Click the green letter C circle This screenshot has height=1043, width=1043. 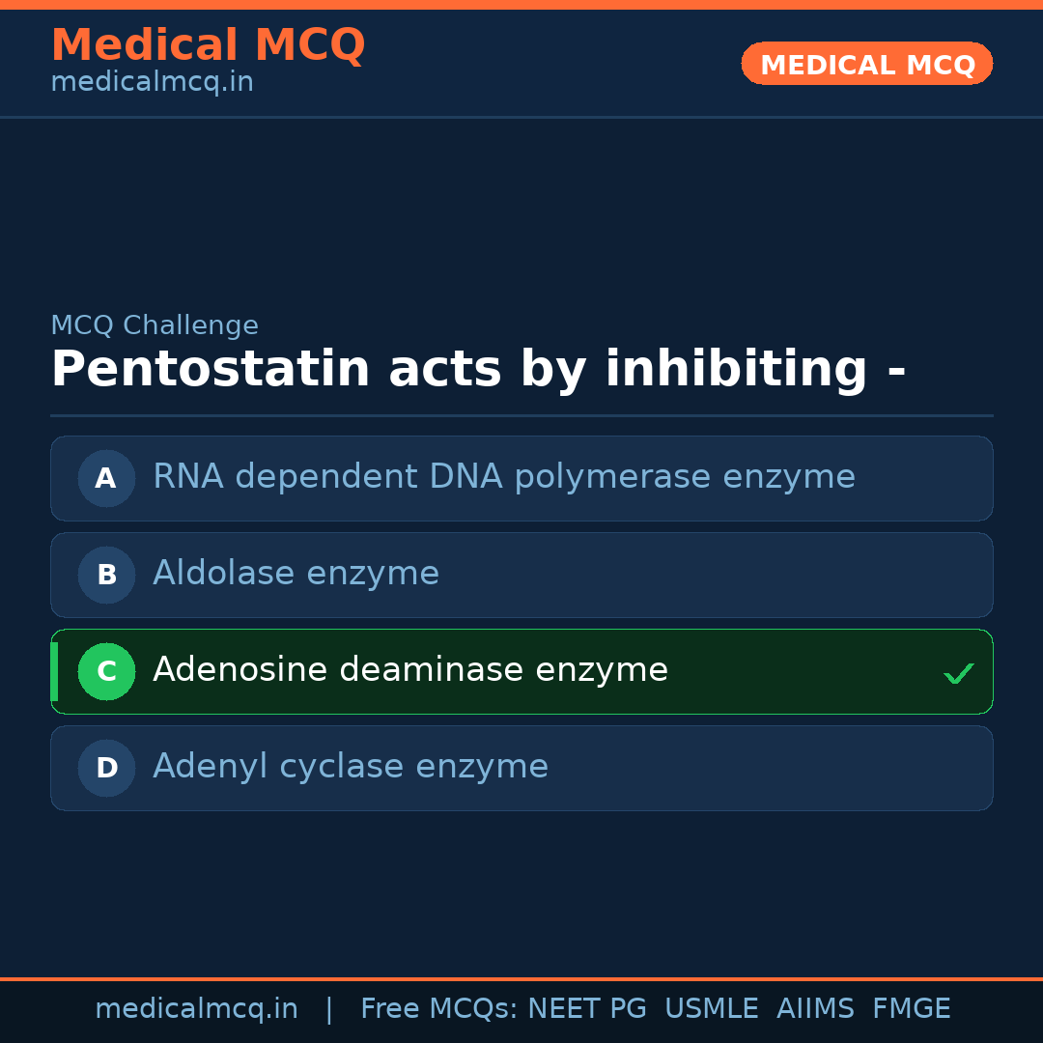point(106,671)
